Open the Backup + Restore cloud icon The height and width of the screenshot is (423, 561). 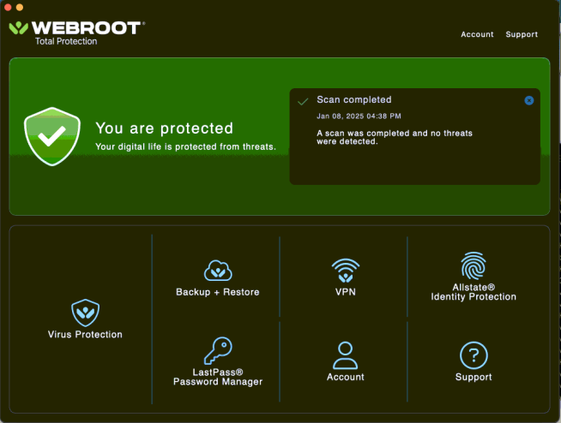click(x=218, y=271)
